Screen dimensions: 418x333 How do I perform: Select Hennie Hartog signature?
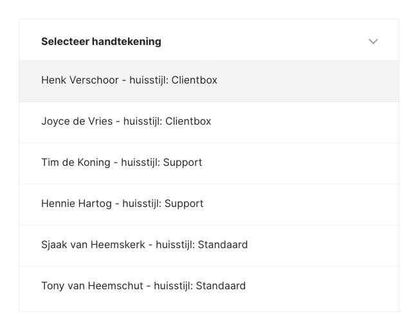[x=122, y=204]
